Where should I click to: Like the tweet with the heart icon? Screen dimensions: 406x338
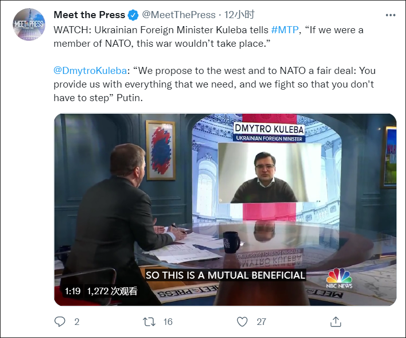[x=242, y=321]
